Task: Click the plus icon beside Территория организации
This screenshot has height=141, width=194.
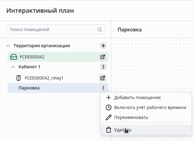Action: pos(103,46)
